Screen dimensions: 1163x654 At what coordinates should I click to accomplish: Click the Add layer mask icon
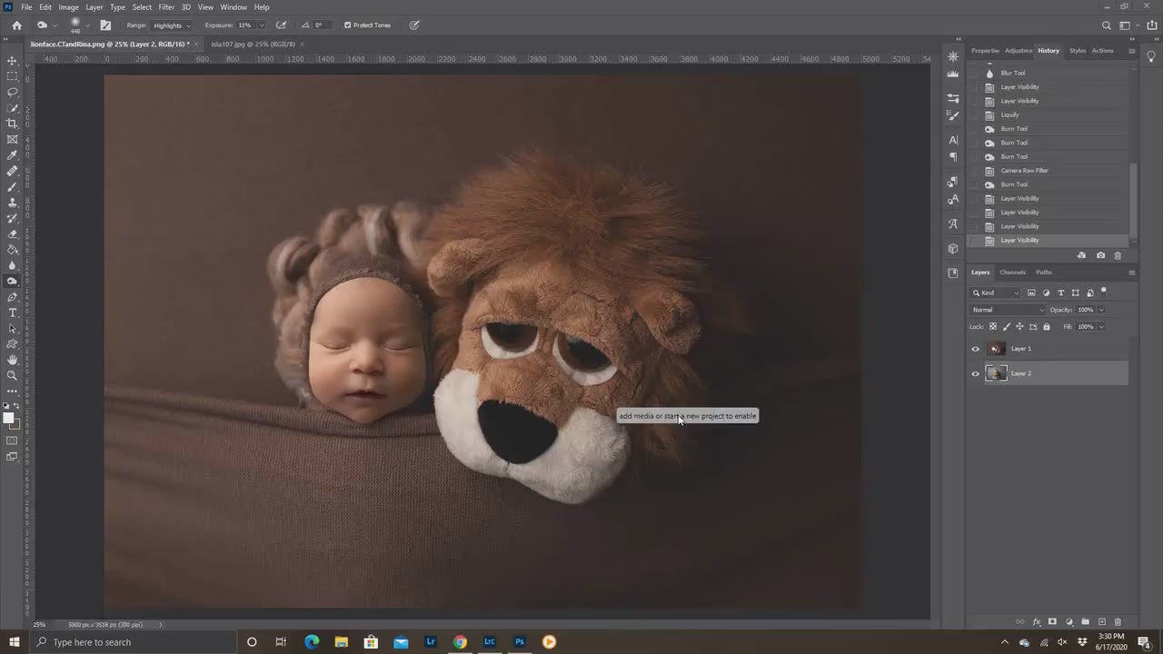tap(1053, 621)
